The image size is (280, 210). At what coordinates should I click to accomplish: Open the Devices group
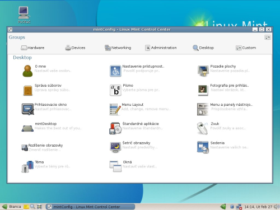tap(75, 48)
